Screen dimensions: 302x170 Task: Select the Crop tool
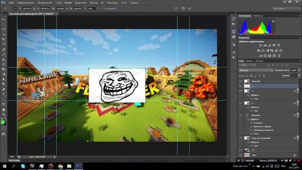(4, 39)
